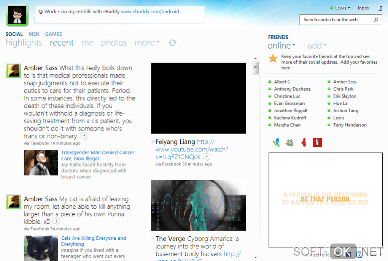Open Feiyang Liang's YouTube link
The image size is (388, 261).
(x=192, y=149)
